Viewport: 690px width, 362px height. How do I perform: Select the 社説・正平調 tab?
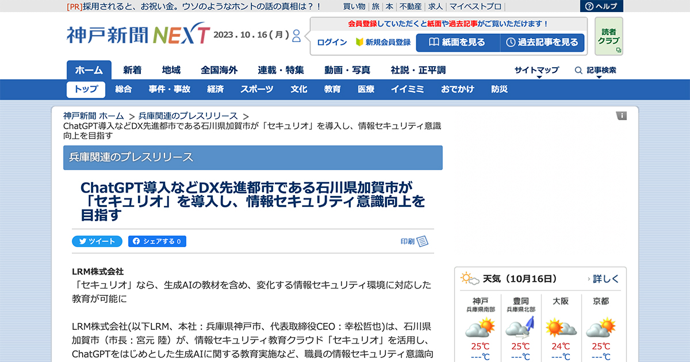pyautogui.click(x=418, y=70)
